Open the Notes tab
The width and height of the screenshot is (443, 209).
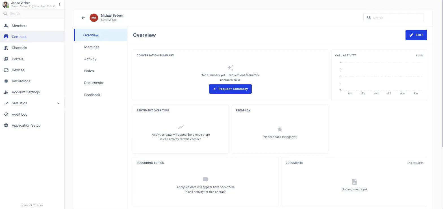pyautogui.click(x=101, y=71)
